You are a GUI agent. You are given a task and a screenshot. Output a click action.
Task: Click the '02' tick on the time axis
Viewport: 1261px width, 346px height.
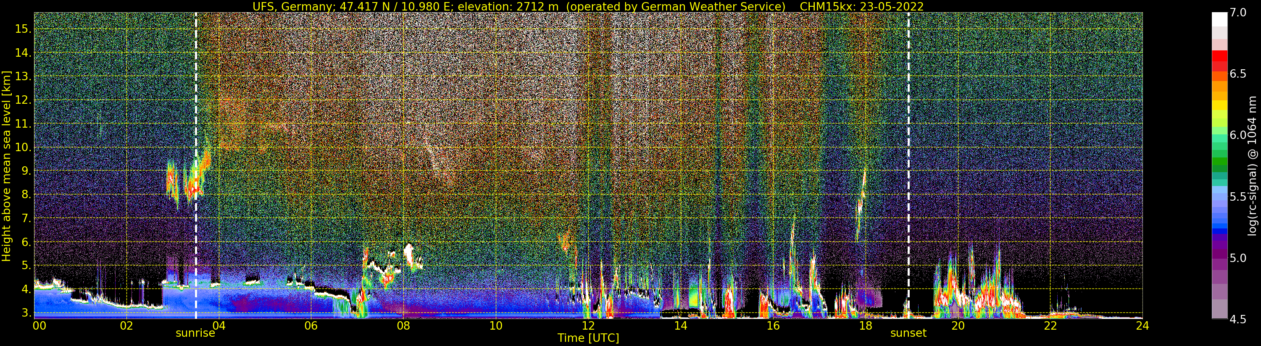[x=126, y=325]
